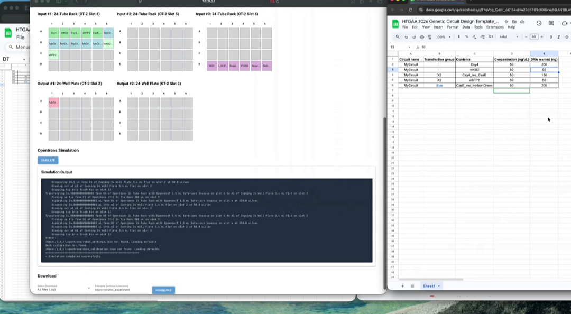The height and width of the screenshot is (314, 571).
Task: Open the Select Download dropdown
Action: tap(63, 288)
